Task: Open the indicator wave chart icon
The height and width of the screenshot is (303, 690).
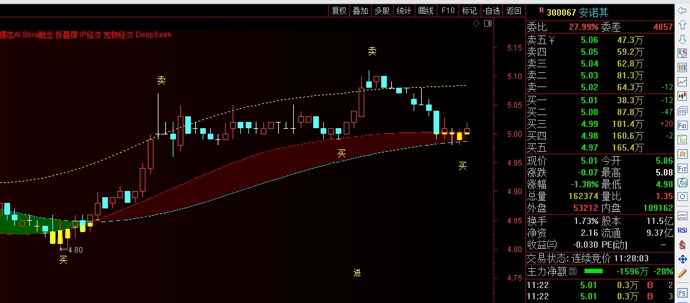Action: [x=683, y=216]
